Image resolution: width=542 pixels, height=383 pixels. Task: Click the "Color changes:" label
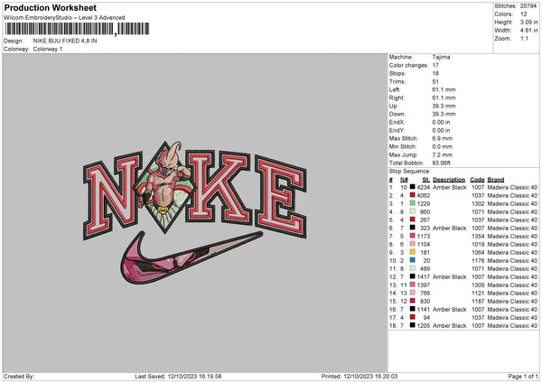click(408, 65)
